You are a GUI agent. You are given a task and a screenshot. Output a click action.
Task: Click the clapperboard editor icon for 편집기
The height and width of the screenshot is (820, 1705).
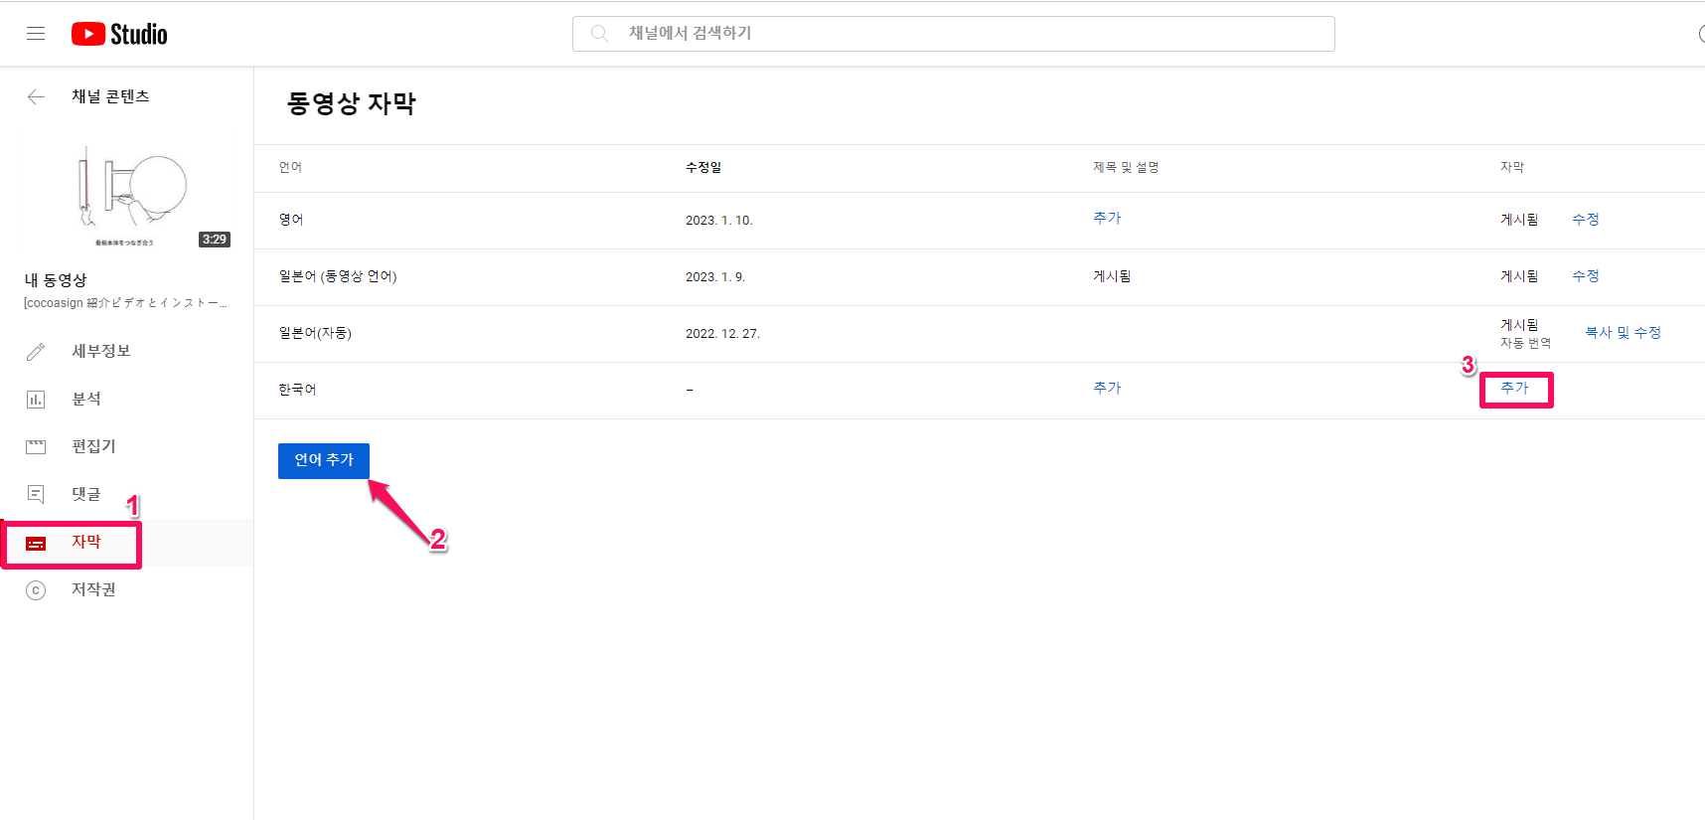[36, 447]
